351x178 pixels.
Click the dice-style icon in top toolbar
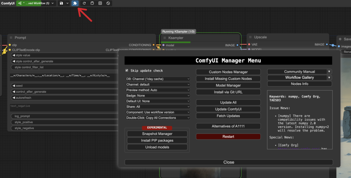(x=100, y=3)
